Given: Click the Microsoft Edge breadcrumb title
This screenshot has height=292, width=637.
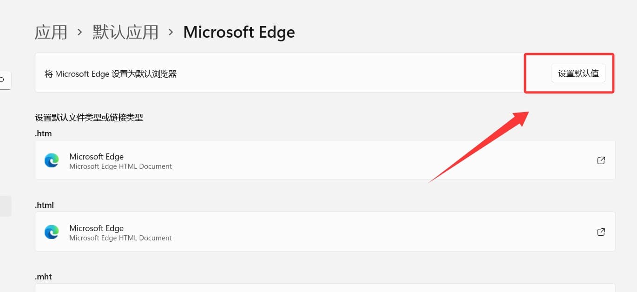Looking at the screenshot, I should tap(239, 32).
